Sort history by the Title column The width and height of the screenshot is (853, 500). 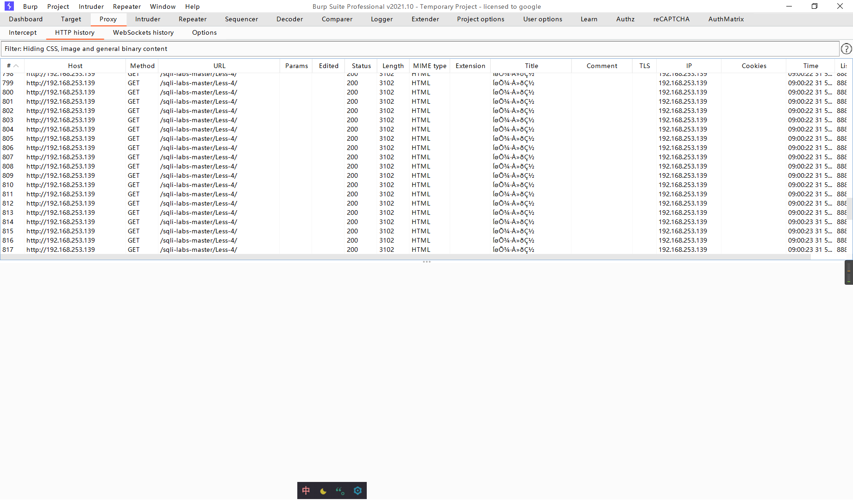coord(532,66)
